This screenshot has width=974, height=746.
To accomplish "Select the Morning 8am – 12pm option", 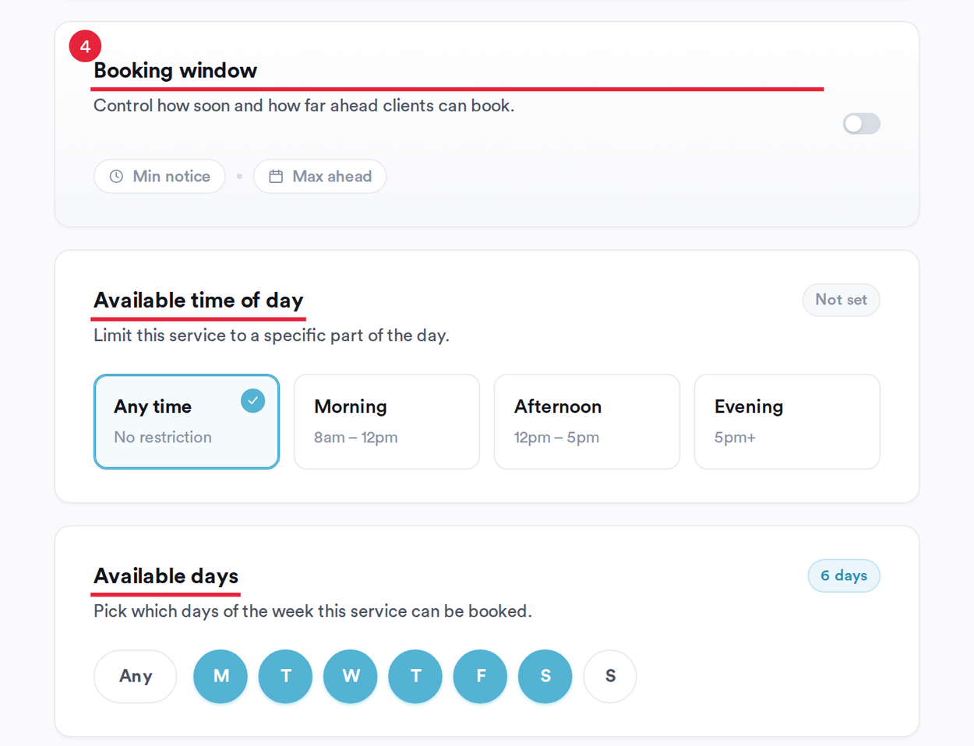I will tap(386, 421).
